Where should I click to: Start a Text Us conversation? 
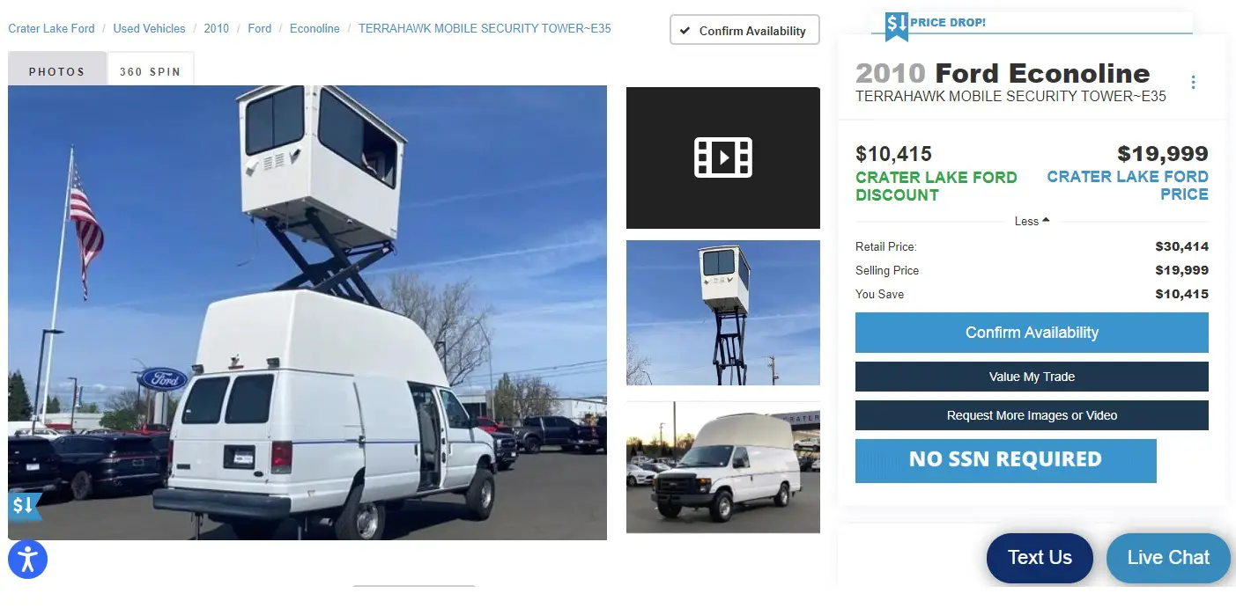[x=1040, y=558]
